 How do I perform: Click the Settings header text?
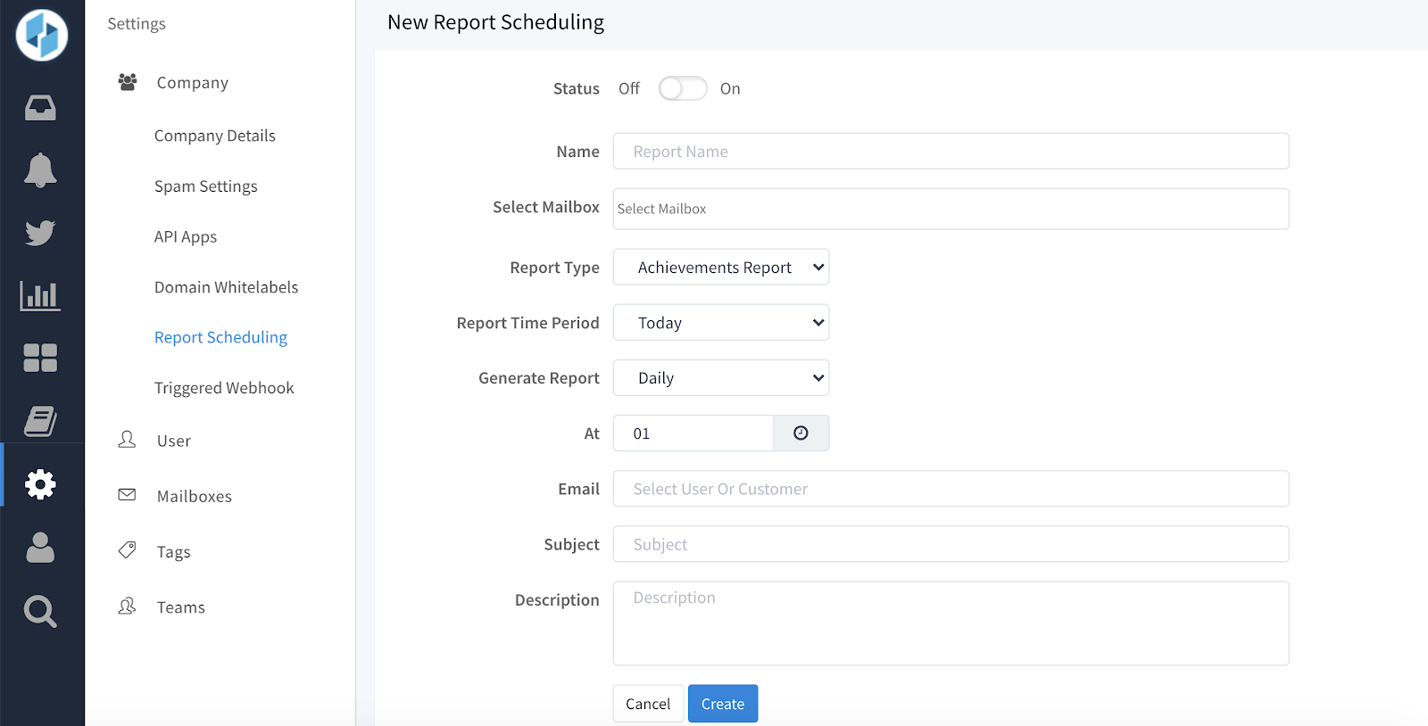click(x=137, y=24)
